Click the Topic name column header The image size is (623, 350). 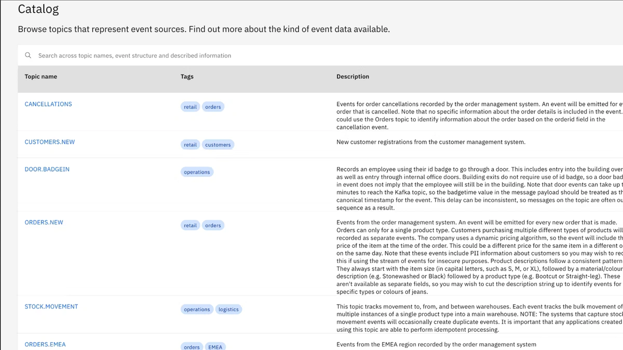click(41, 77)
